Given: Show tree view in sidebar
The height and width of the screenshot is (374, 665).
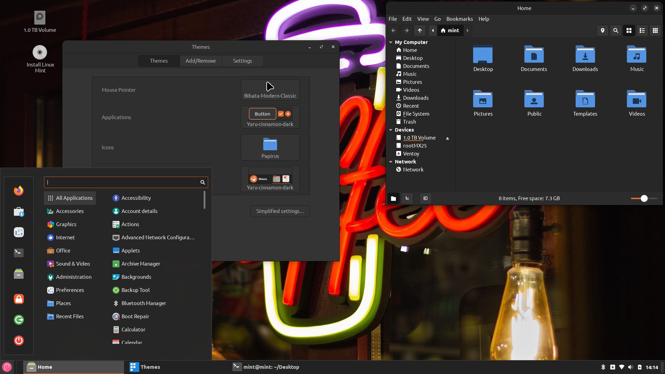Looking at the screenshot, I should click(x=407, y=198).
